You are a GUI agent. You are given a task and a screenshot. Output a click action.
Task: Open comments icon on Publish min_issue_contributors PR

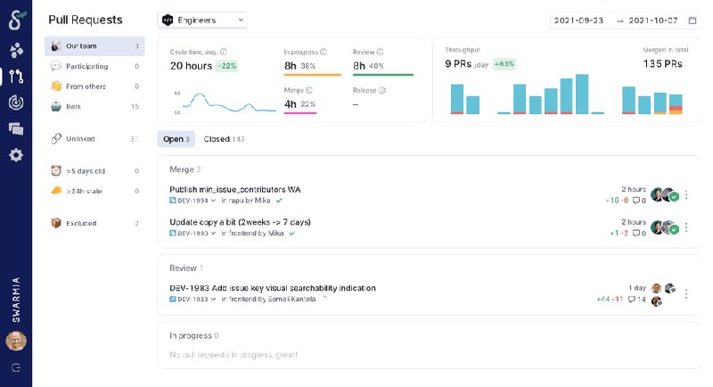pyautogui.click(x=635, y=201)
